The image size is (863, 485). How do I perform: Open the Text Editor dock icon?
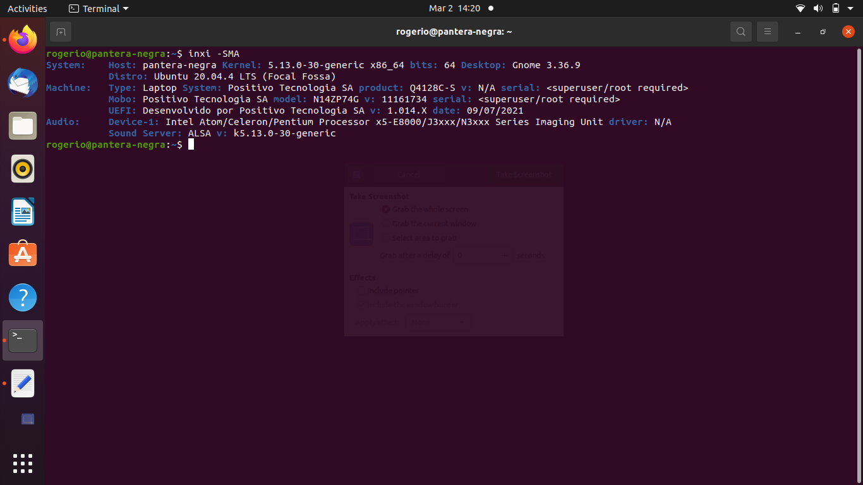pyautogui.click(x=23, y=383)
